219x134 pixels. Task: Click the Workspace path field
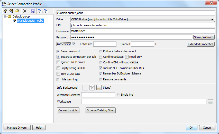pos(144,102)
